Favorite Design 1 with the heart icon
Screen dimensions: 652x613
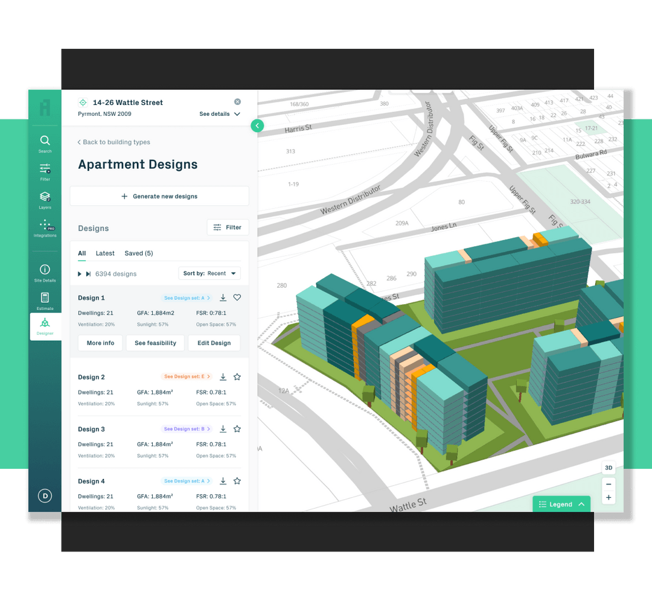[x=237, y=297]
